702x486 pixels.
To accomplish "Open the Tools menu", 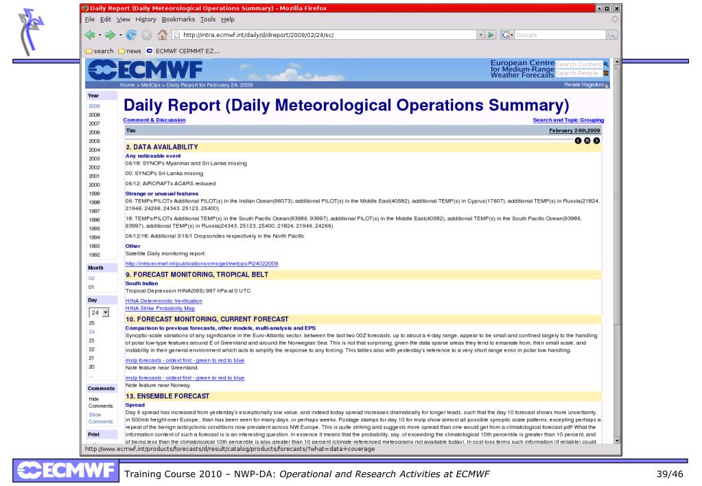I will [208, 19].
